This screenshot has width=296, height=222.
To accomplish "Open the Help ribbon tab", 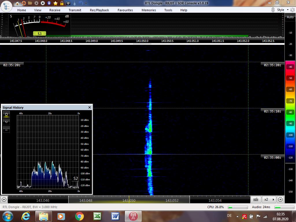I will click(184, 10).
